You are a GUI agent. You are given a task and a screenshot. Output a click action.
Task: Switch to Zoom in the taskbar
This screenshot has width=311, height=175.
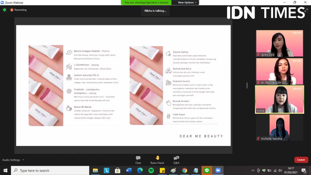(x=218, y=170)
